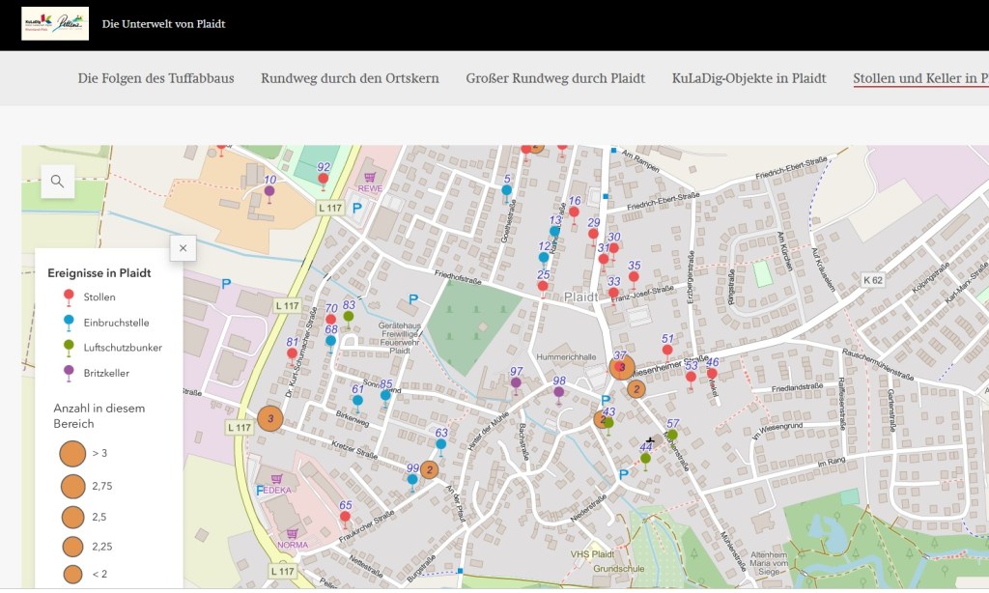The image size is (989, 593).
Task: Click the Die Unterwelt von Plaidt title
Action: click(x=163, y=23)
